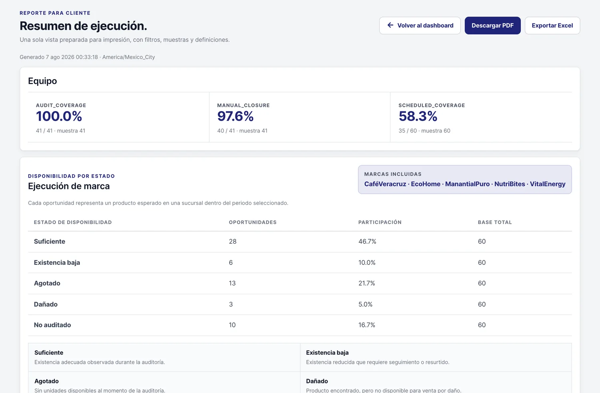Select the No auditado row label

coord(52,325)
